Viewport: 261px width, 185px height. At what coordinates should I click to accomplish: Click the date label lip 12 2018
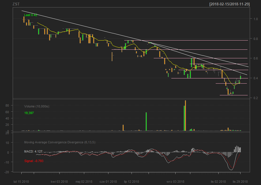132,182
